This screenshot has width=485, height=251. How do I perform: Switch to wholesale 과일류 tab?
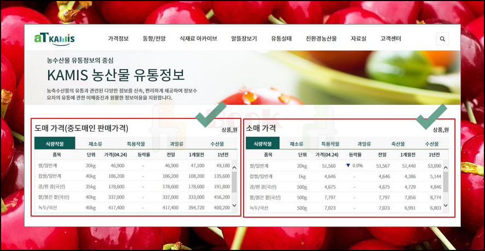(x=176, y=144)
